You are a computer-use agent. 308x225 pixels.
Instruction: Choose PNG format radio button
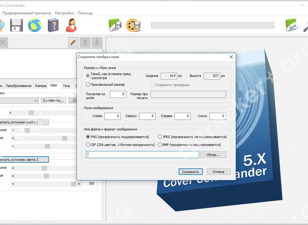click(x=88, y=137)
